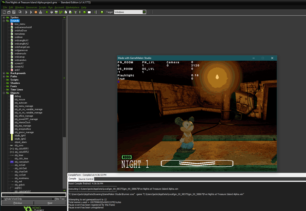Select the obj_interiorClock object

tap(22, 122)
